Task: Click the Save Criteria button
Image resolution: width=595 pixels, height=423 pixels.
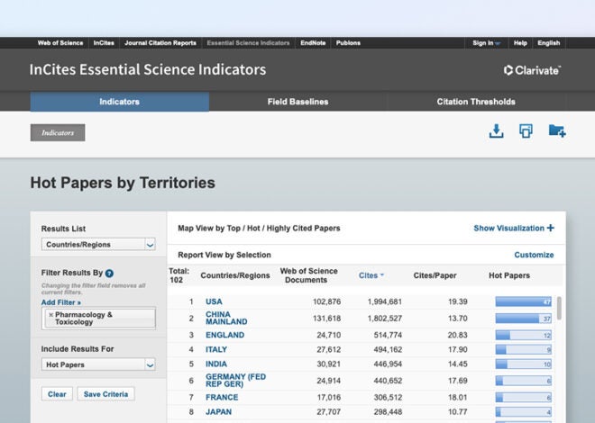Action: point(105,393)
